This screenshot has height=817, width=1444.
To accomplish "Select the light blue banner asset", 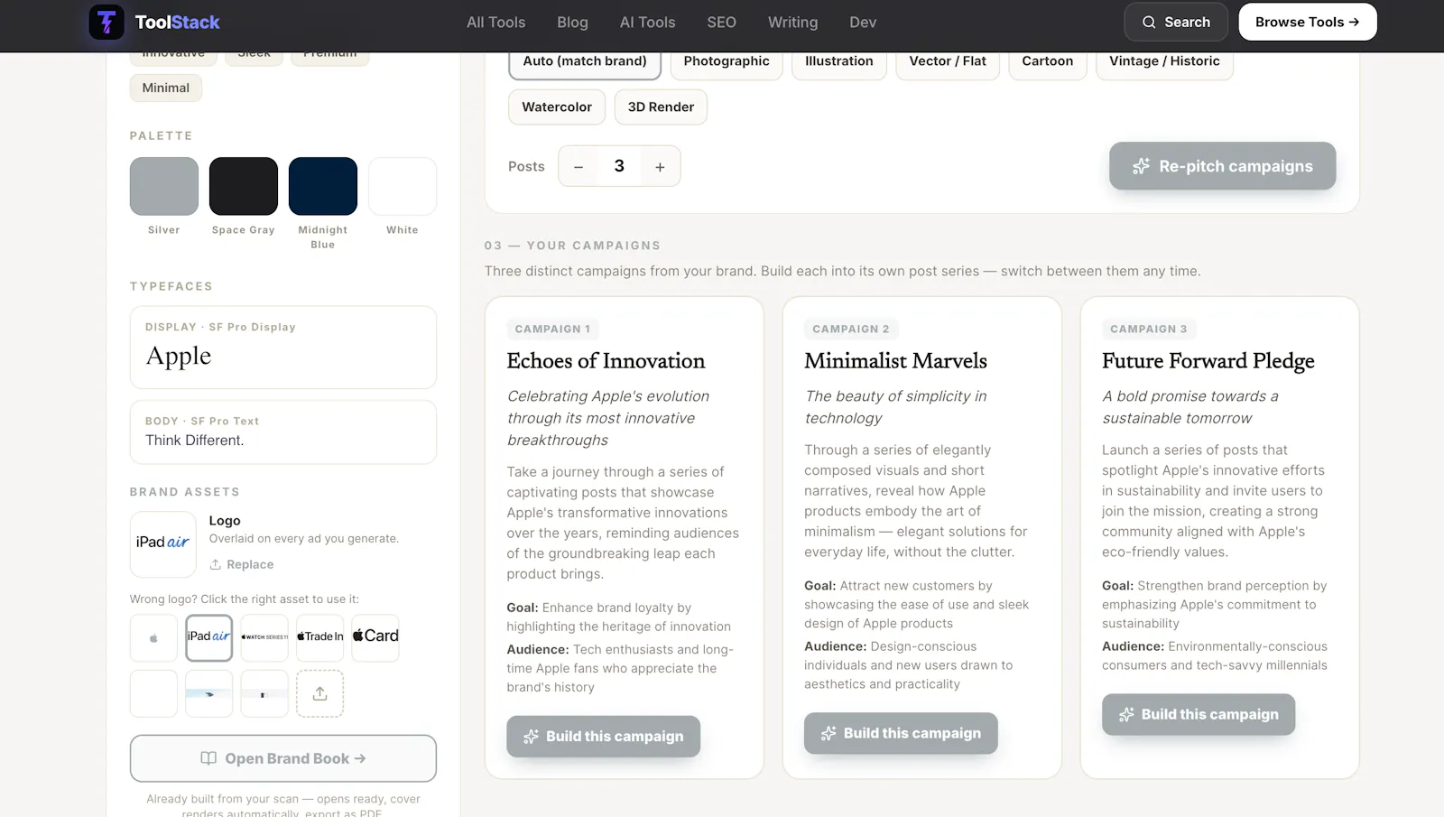I will (209, 693).
